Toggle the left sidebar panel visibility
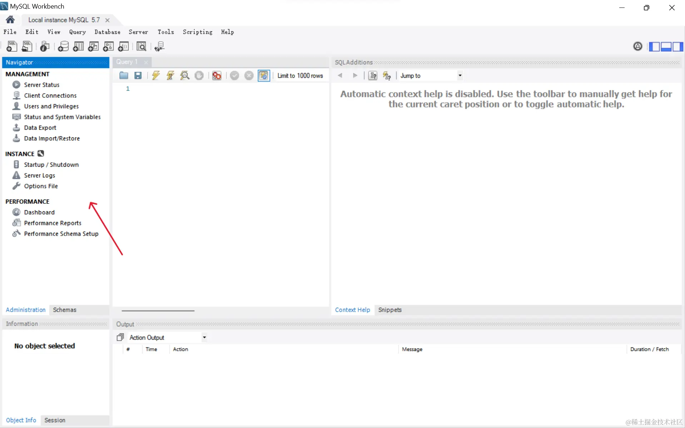Screen dimensions: 685x428 [x=654, y=46]
